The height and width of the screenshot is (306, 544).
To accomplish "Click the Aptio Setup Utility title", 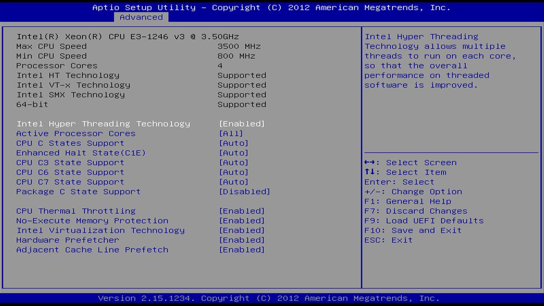I will (x=272, y=8).
